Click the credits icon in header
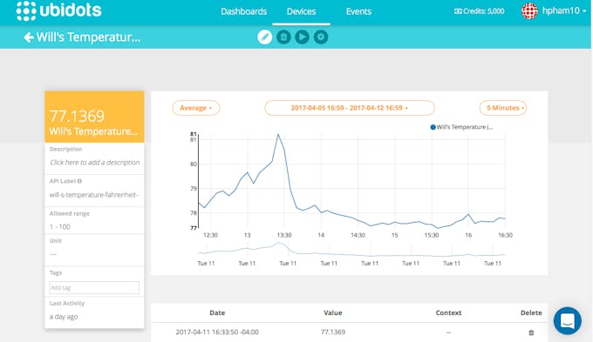593x342 pixels. click(x=458, y=11)
